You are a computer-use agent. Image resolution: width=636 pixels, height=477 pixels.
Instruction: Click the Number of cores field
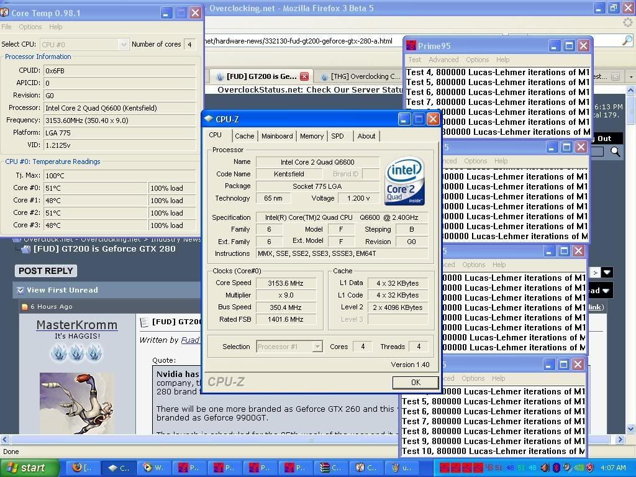click(x=189, y=44)
